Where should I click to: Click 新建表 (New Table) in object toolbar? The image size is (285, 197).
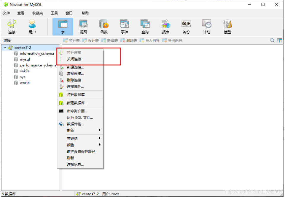pyautogui.click(x=110, y=40)
